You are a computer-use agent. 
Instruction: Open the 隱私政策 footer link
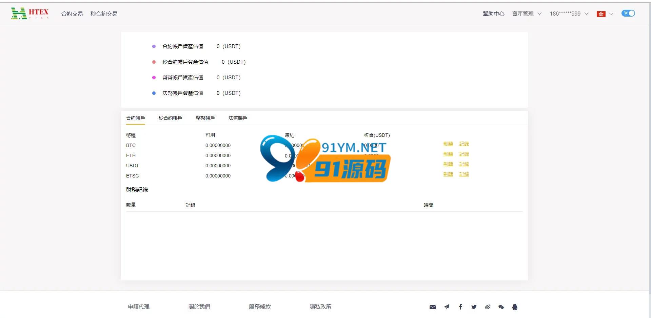pyautogui.click(x=320, y=306)
